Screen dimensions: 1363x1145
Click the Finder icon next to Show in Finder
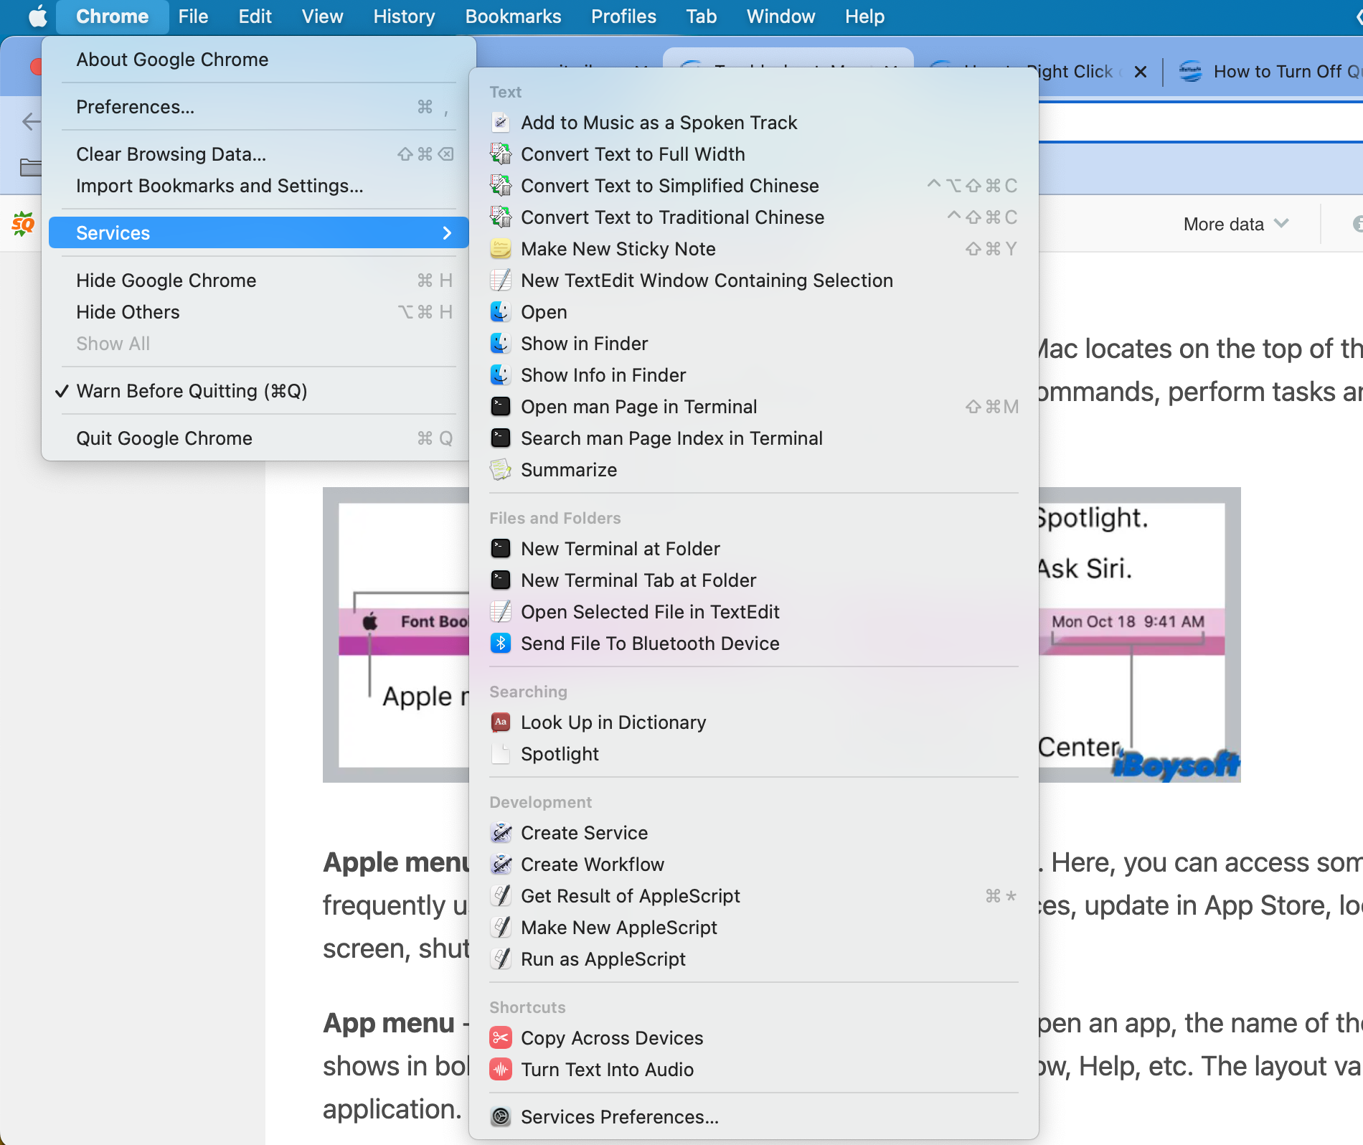pos(500,344)
